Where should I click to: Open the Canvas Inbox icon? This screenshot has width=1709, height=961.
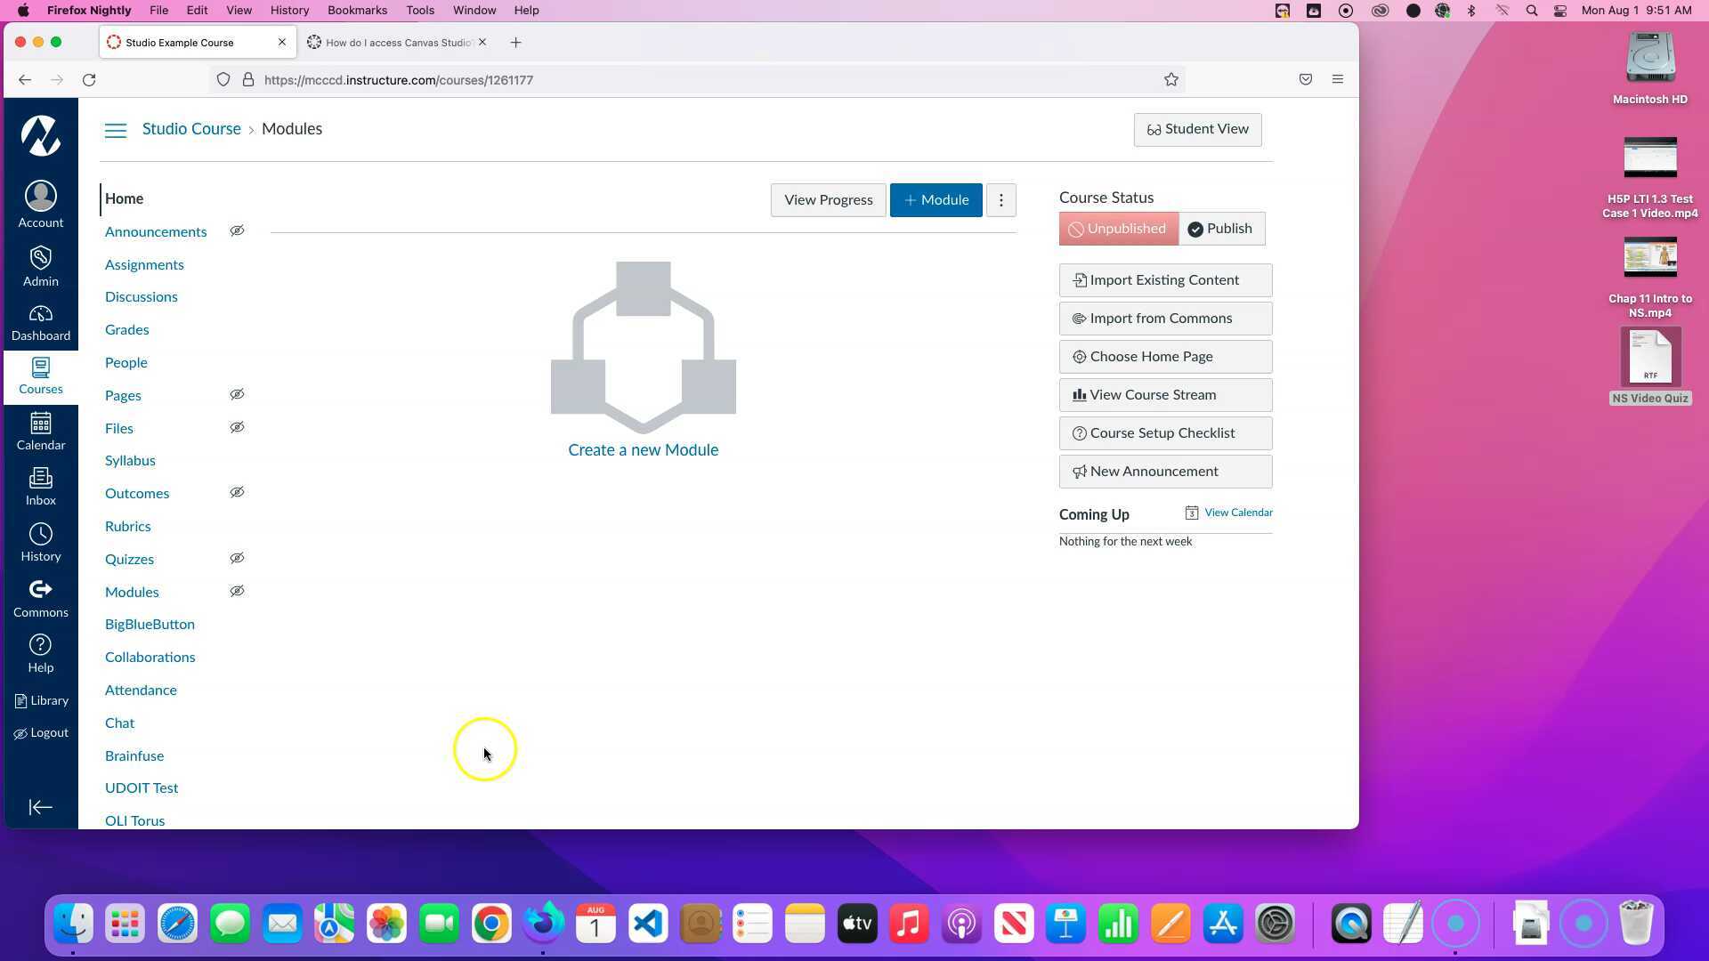coord(40,487)
